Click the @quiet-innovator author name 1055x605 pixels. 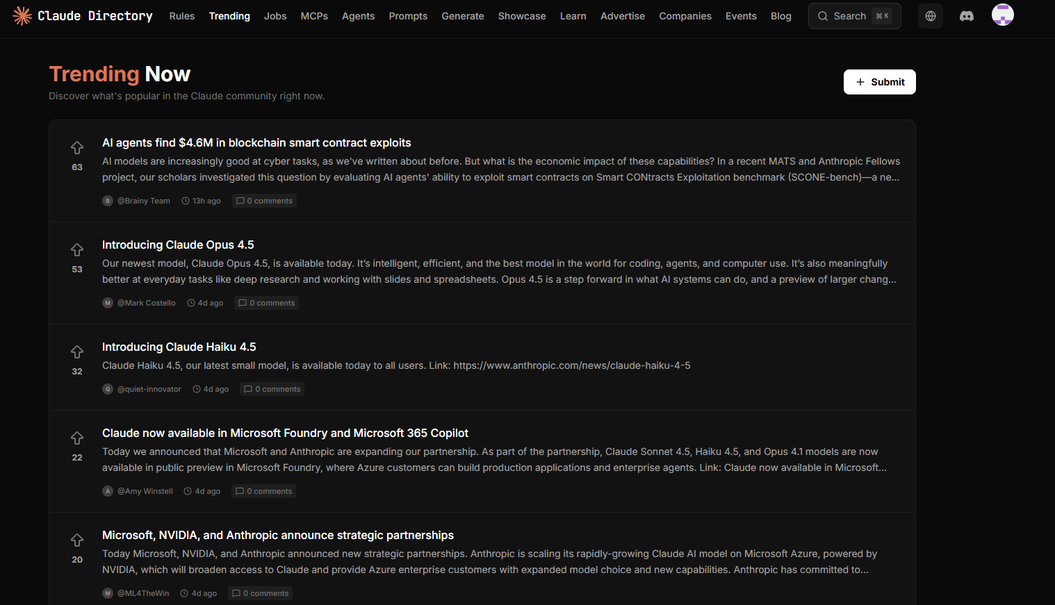point(149,389)
